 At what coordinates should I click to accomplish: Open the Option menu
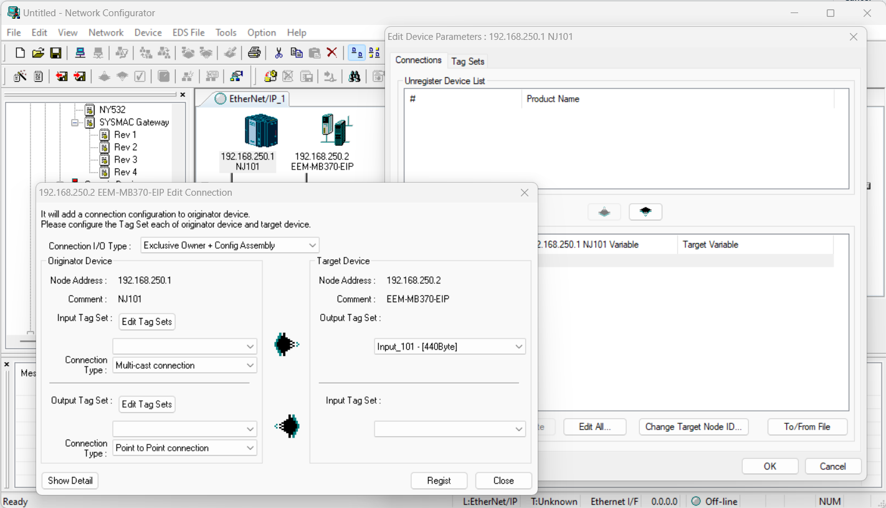pyautogui.click(x=262, y=32)
